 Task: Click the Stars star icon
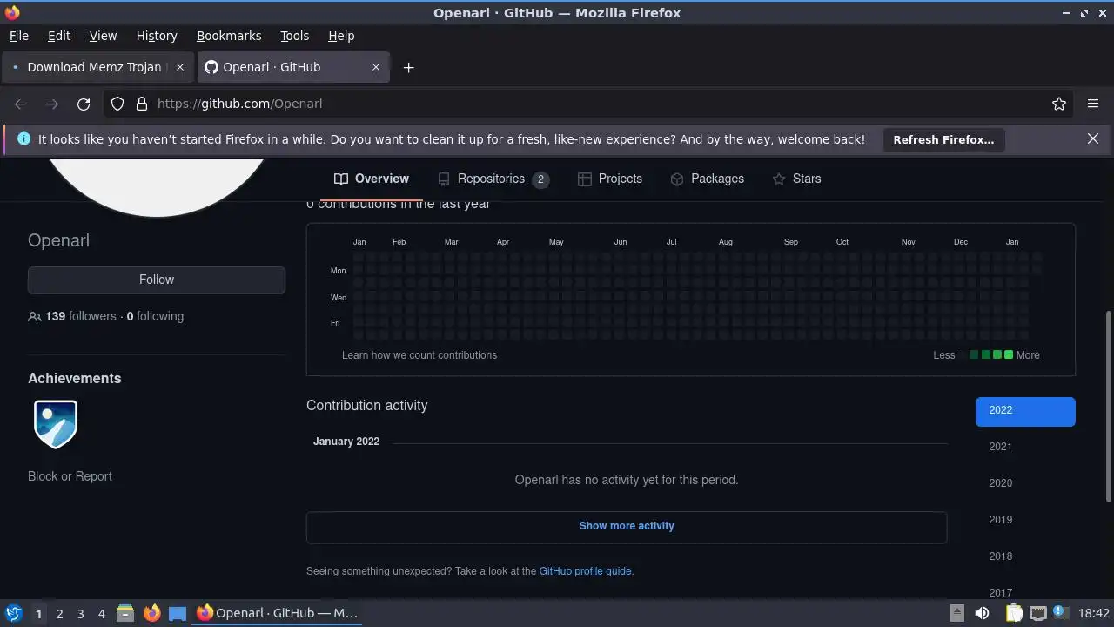point(779,179)
